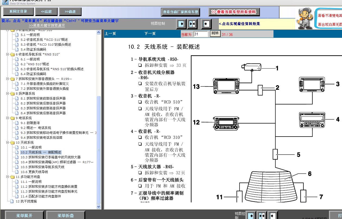This screenshot has height=219, width=342.
Task: Click third top 视图控制 left-arrow icon
Action: [206, 24]
